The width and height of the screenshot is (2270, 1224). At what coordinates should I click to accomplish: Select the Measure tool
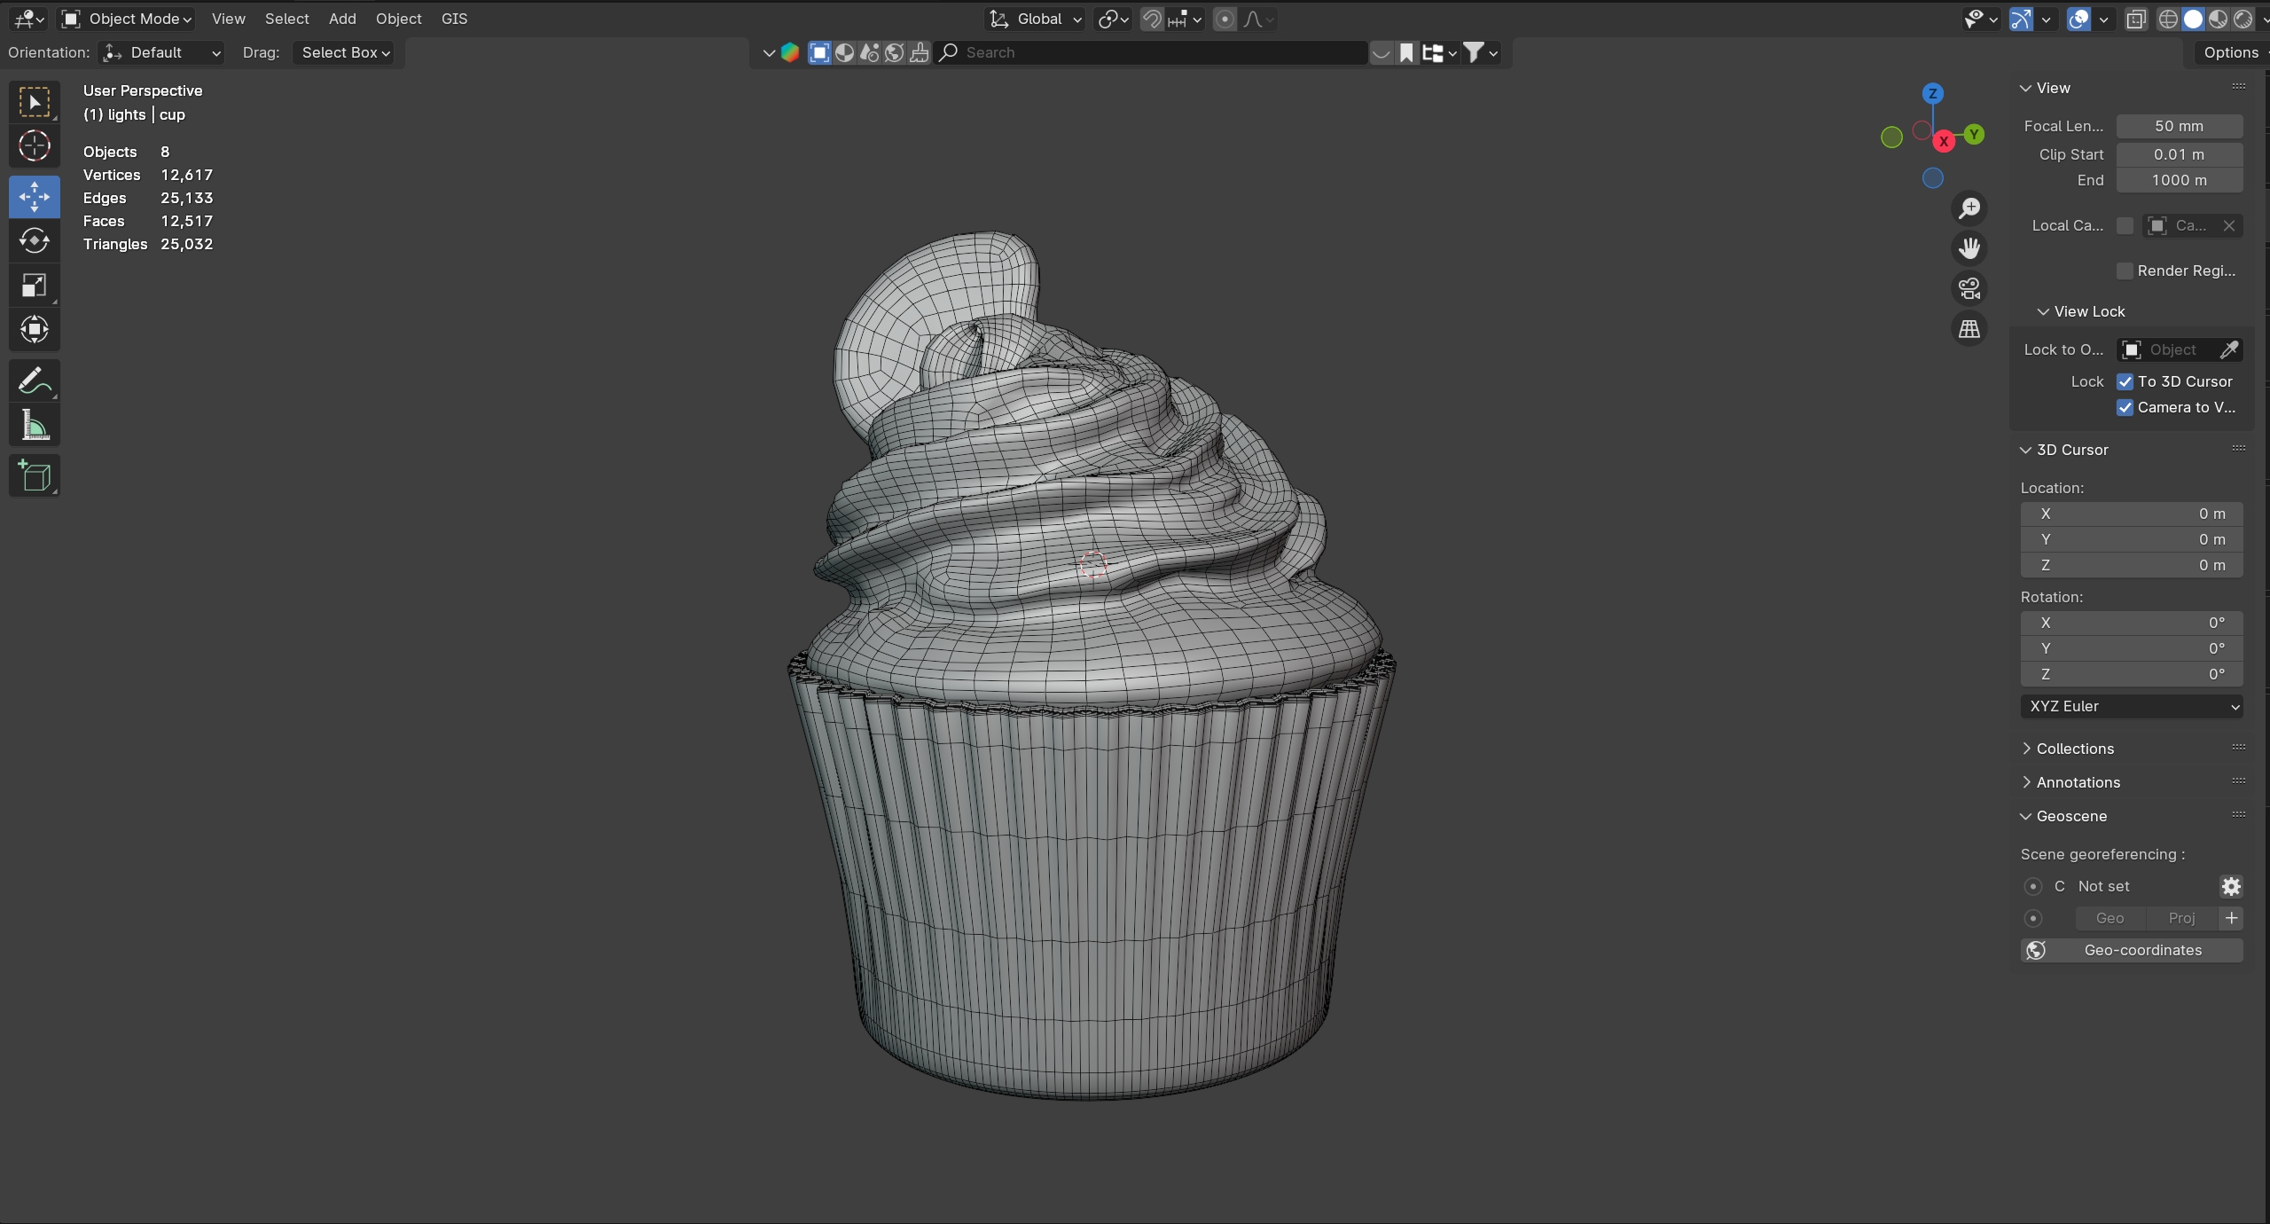(x=35, y=427)
